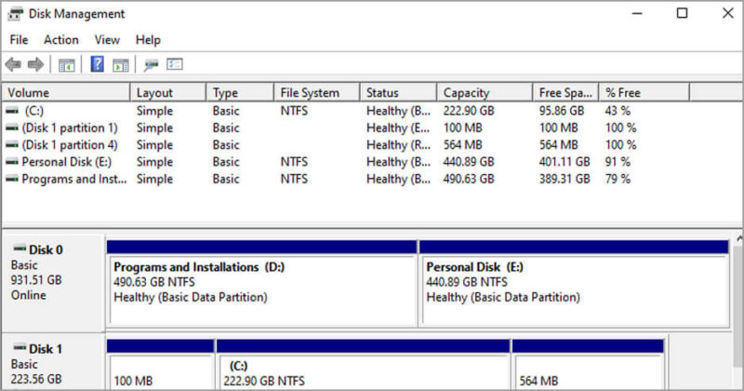
Task: Select the (C:) volume in list
Action: pyautogui.click(x=34, y=111)
